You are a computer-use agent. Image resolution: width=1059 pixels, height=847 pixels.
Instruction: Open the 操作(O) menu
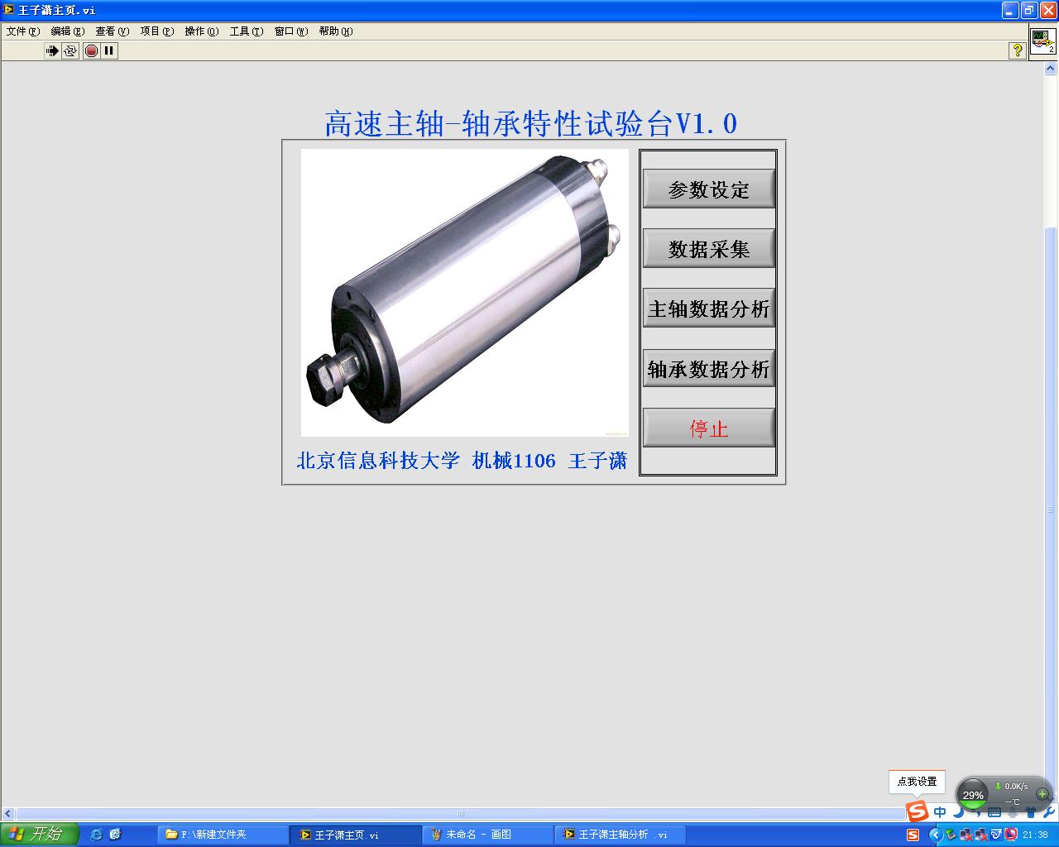click(202, 31)
